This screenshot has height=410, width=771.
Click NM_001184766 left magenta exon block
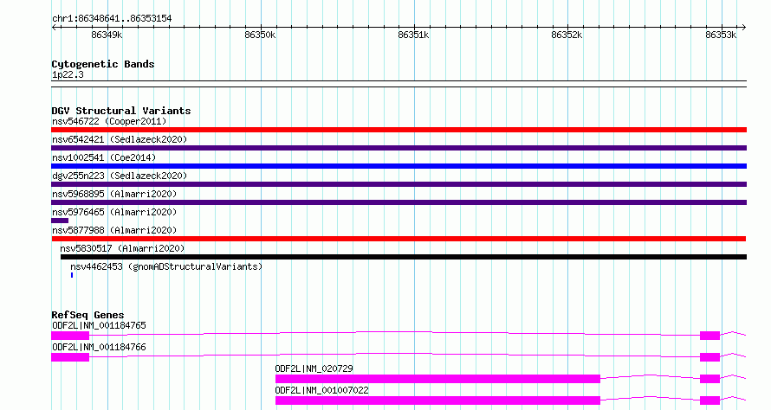(70, 357)
